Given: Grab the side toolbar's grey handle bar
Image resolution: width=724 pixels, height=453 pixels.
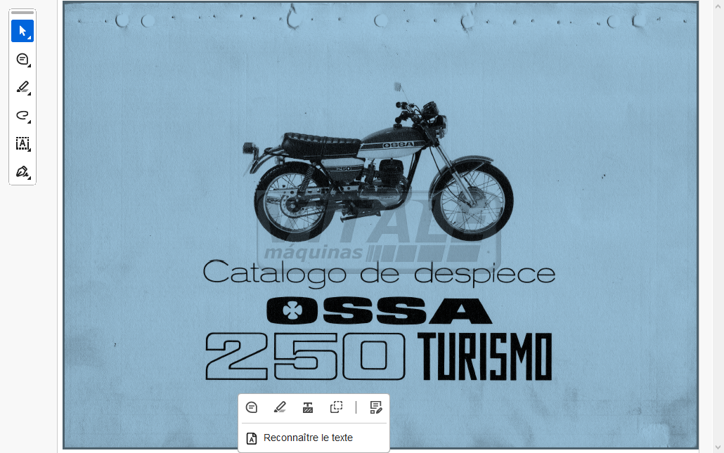Looking at the screenshot, I should tap(22, 13).
